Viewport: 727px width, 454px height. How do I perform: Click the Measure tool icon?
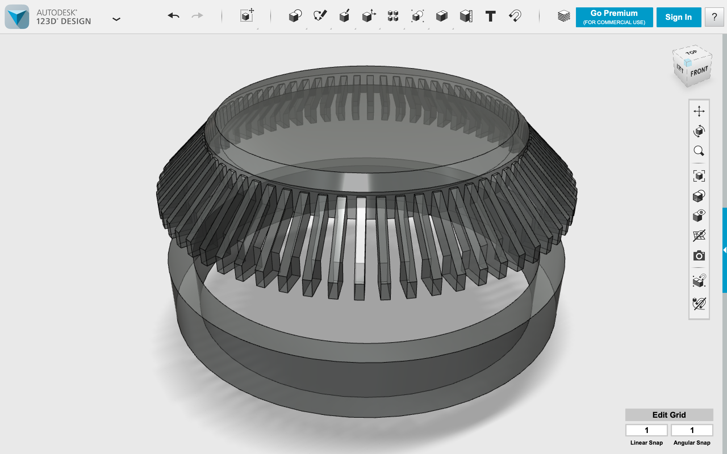(x=466, y=16)
